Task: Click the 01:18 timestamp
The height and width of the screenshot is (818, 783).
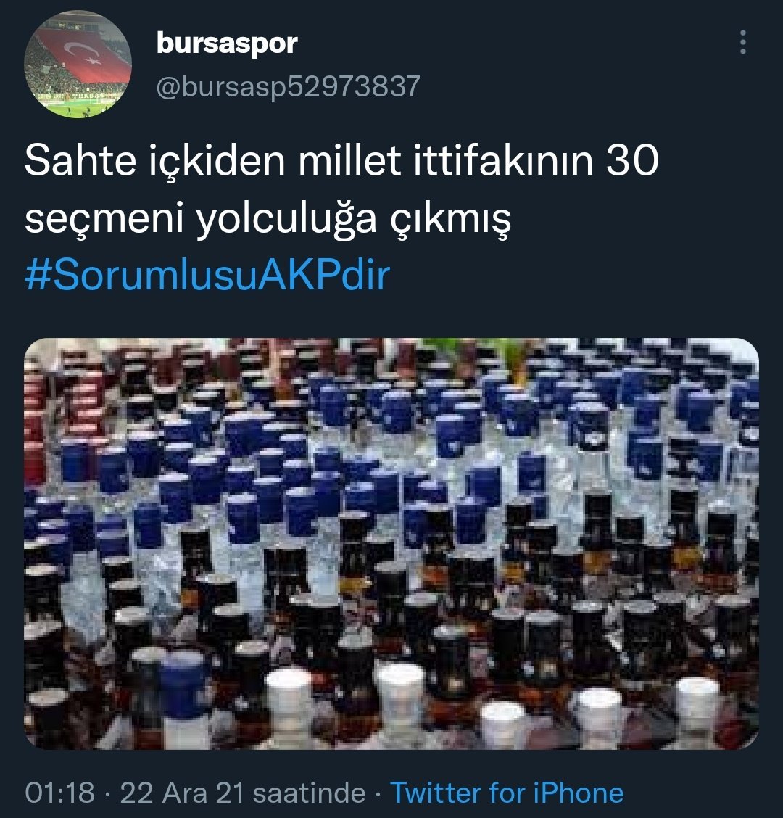Action: 60,793
